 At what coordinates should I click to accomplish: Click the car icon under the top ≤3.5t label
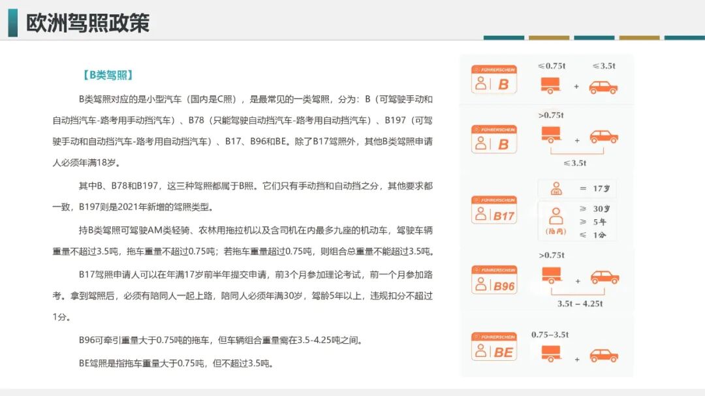pos(603,87)
